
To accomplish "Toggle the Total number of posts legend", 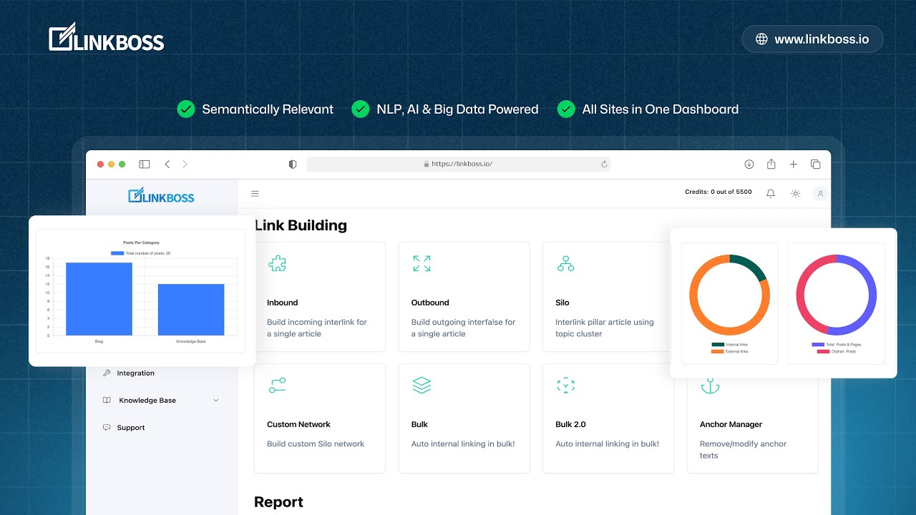I will pyautogui.click(x=140, y=253).
